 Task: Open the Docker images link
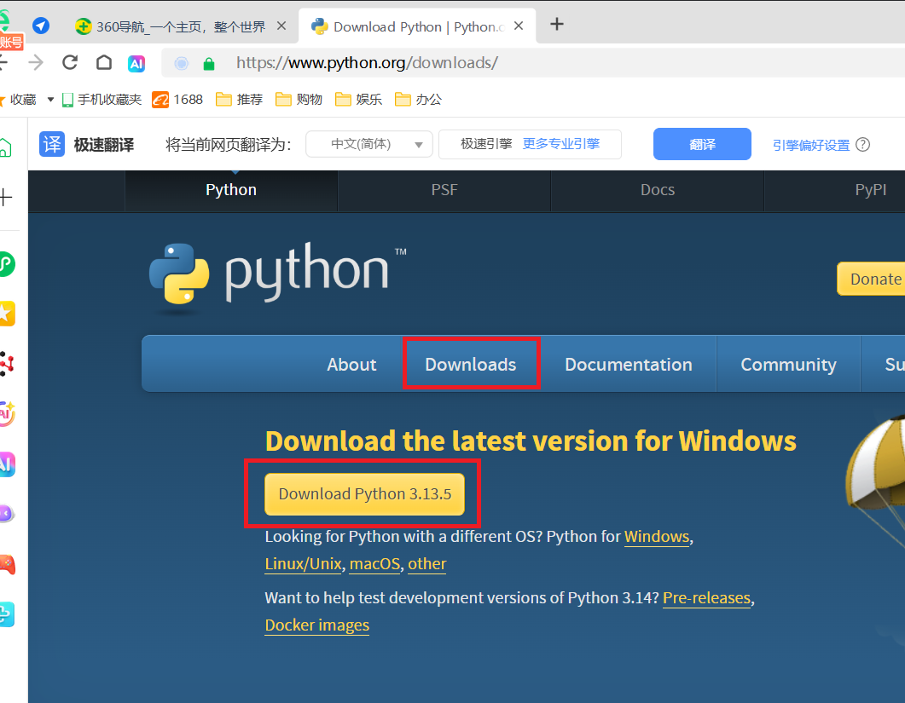pyautogui.click(x=316, y=625)
